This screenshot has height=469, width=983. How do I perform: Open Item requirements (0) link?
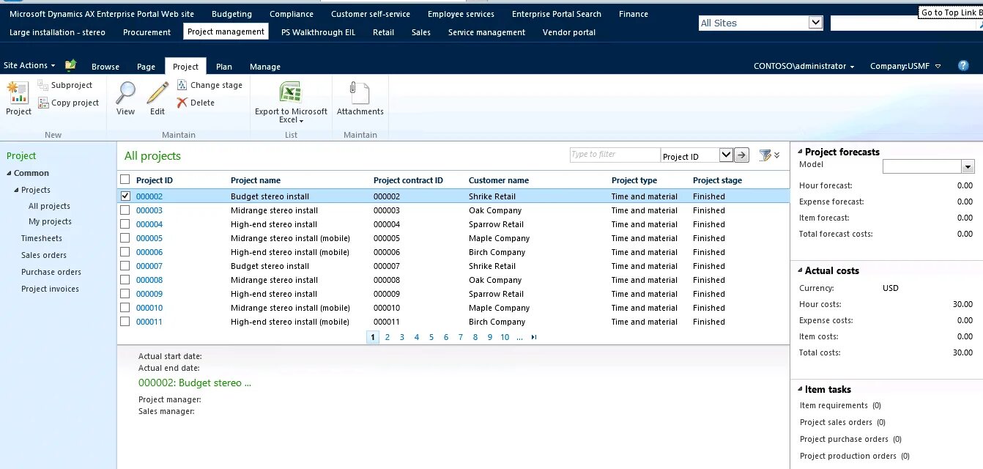click(840, 405)
